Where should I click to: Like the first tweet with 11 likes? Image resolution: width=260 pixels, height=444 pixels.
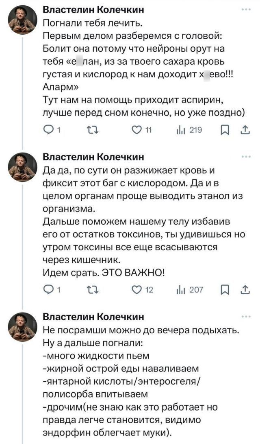(x=139, y=130)
